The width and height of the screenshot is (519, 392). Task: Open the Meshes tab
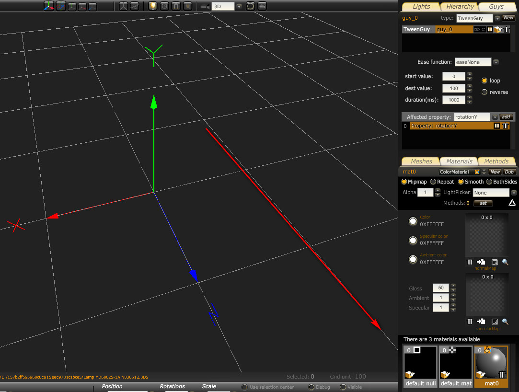point(421,161)
